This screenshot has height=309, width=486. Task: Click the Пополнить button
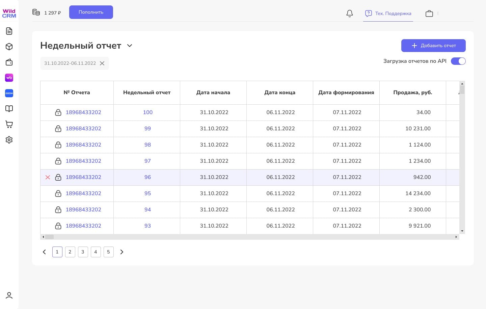point(91,12)
